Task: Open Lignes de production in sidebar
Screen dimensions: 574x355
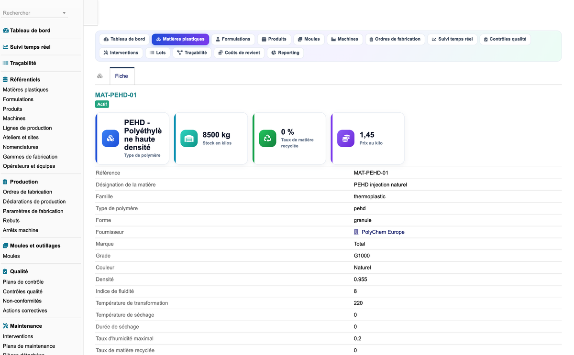Action: tap(27, 128)
